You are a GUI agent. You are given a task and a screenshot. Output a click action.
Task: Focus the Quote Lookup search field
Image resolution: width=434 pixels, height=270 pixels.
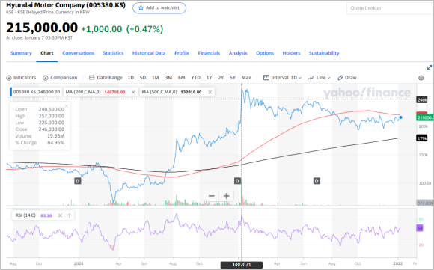click(x=390, y=8)
